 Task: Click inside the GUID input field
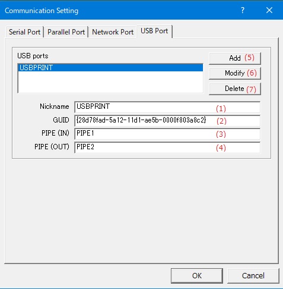167,121
